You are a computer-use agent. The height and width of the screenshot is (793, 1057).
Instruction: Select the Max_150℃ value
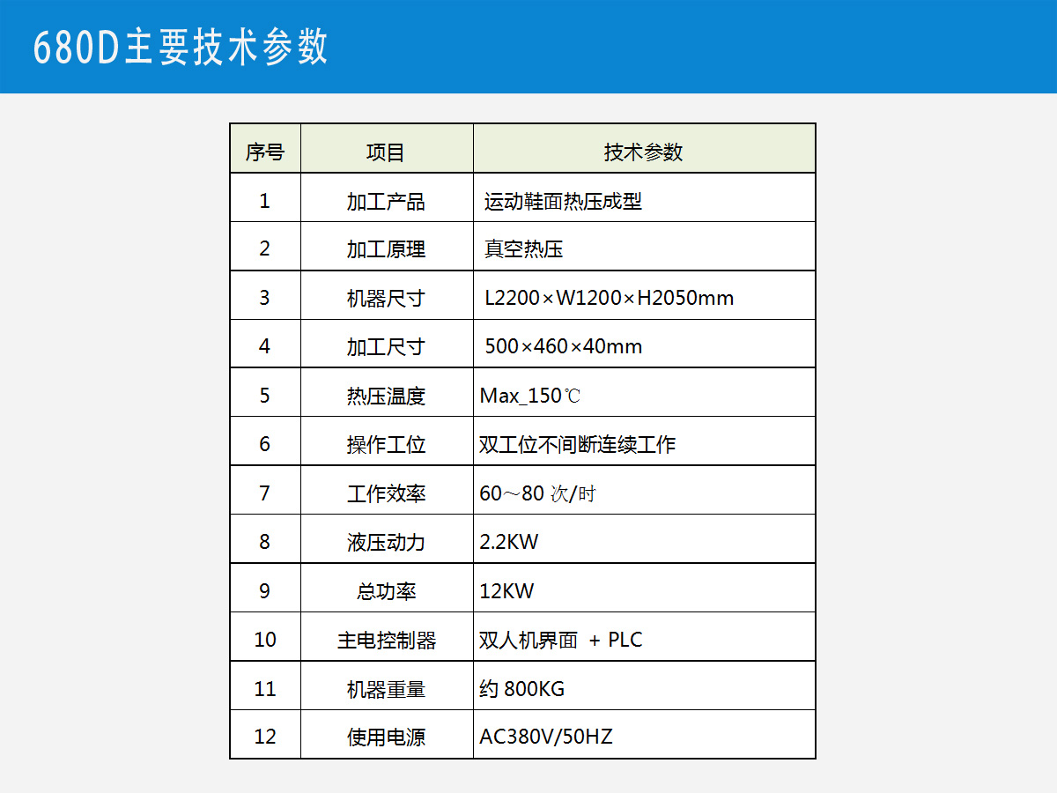pos(530,396)
